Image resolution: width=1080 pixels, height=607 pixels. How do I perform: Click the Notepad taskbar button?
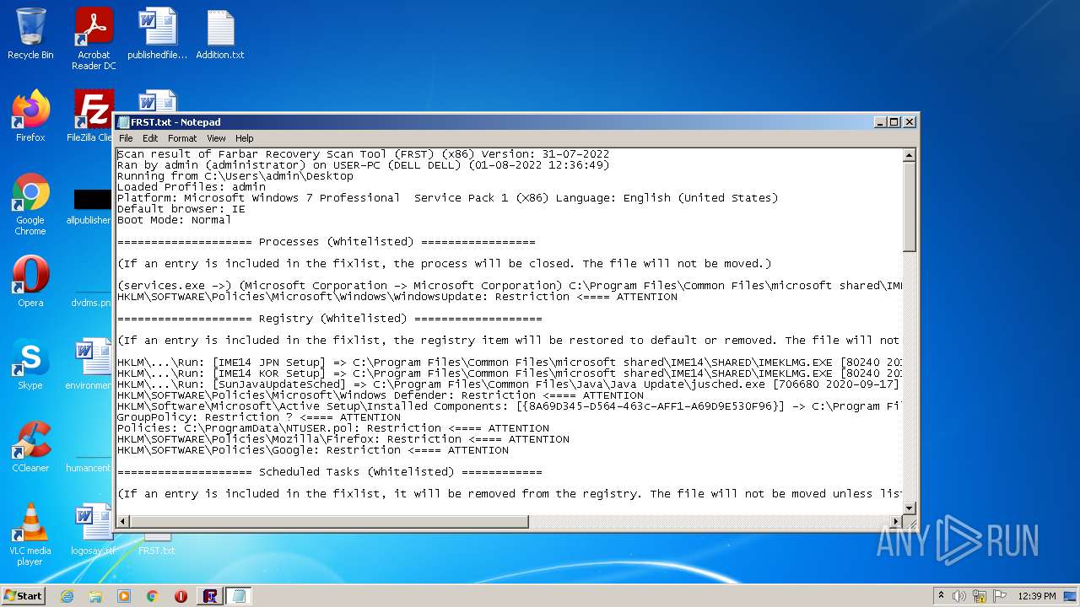(x=239, y=596)
